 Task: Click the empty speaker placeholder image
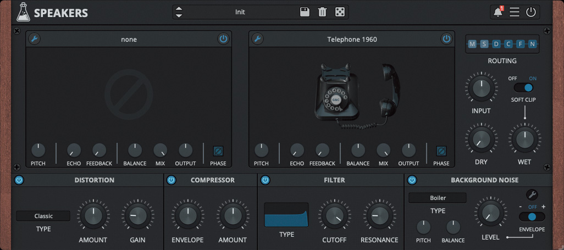129,95
